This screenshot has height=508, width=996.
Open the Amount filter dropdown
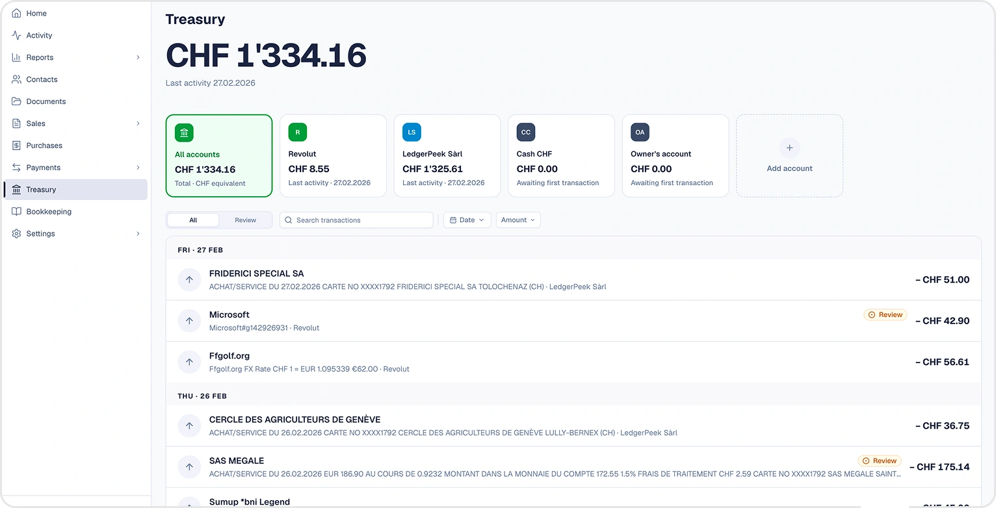(518, 220)
